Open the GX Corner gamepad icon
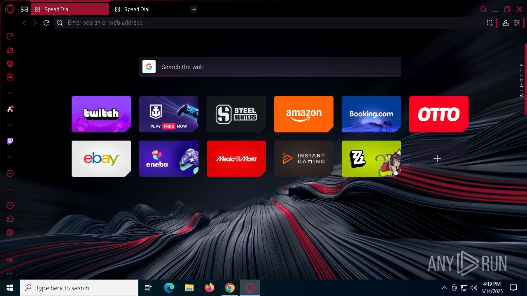 [x=24, y=9]
